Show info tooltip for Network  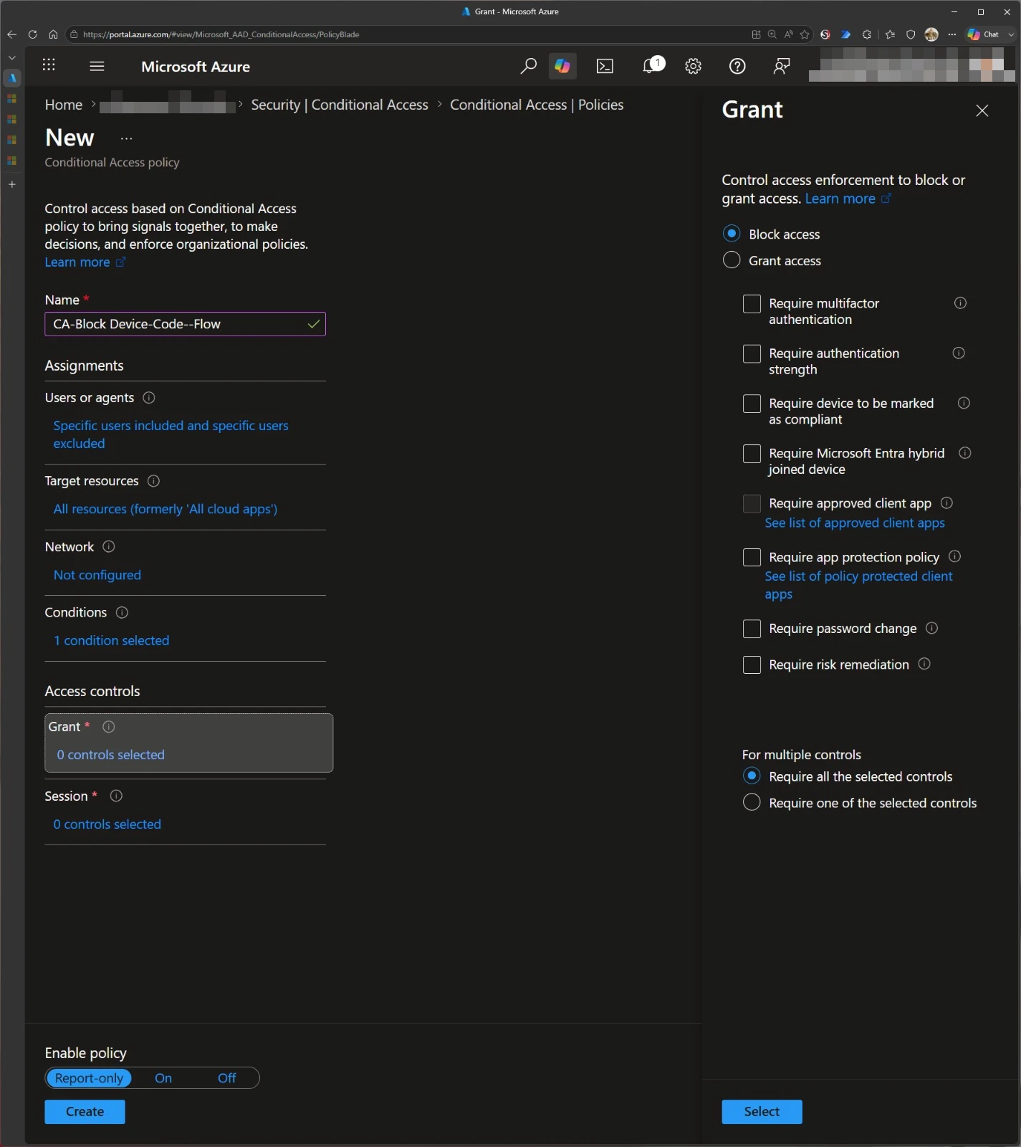coord(109,547)
